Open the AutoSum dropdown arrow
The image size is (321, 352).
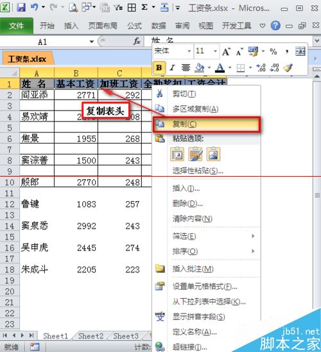coord(153,7)
